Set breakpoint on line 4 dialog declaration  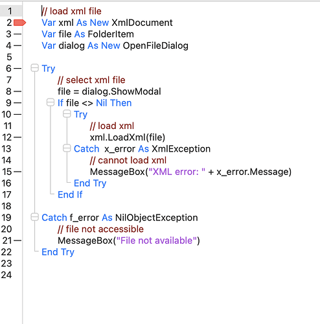17,45
